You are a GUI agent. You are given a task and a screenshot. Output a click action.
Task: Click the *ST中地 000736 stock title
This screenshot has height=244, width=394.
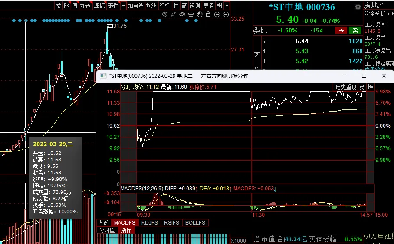tap(302, 7)
